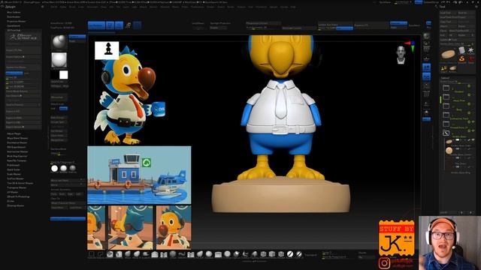The image size is (481, 270).
Task: Expand SubTool Master sub-palette
Action: [15, 178]
